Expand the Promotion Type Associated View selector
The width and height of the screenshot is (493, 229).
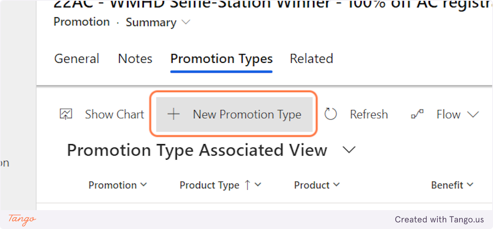[x=349, y=150]
